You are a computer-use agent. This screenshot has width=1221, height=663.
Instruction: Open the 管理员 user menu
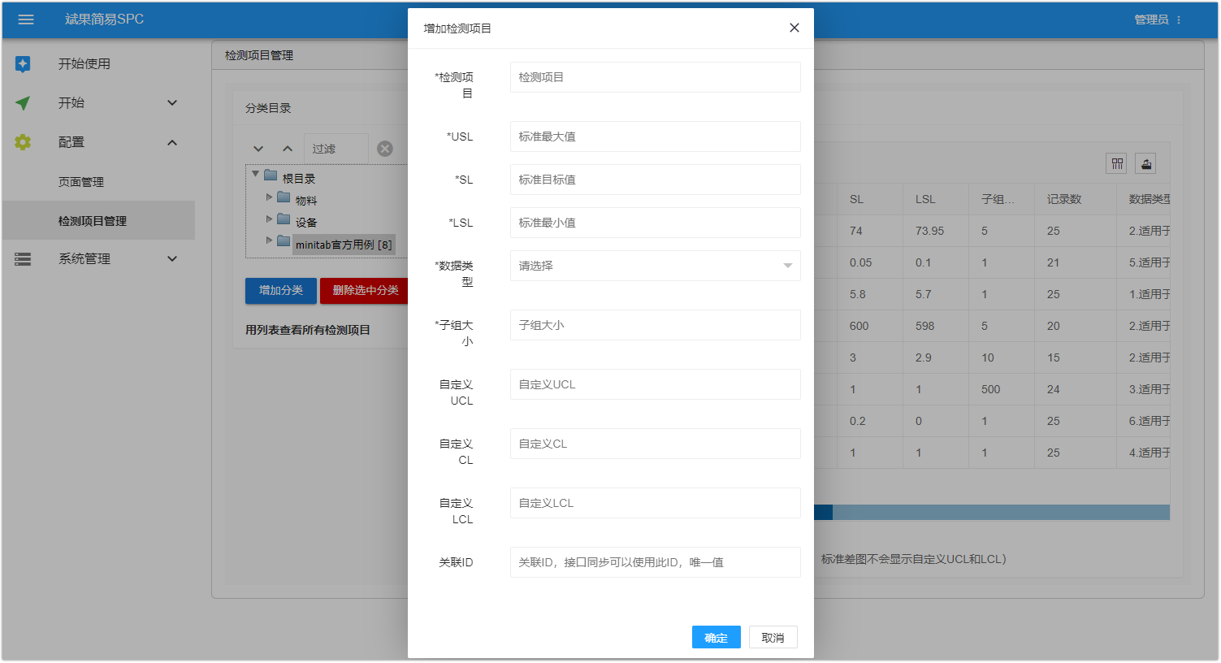(x=1158, y=19)
